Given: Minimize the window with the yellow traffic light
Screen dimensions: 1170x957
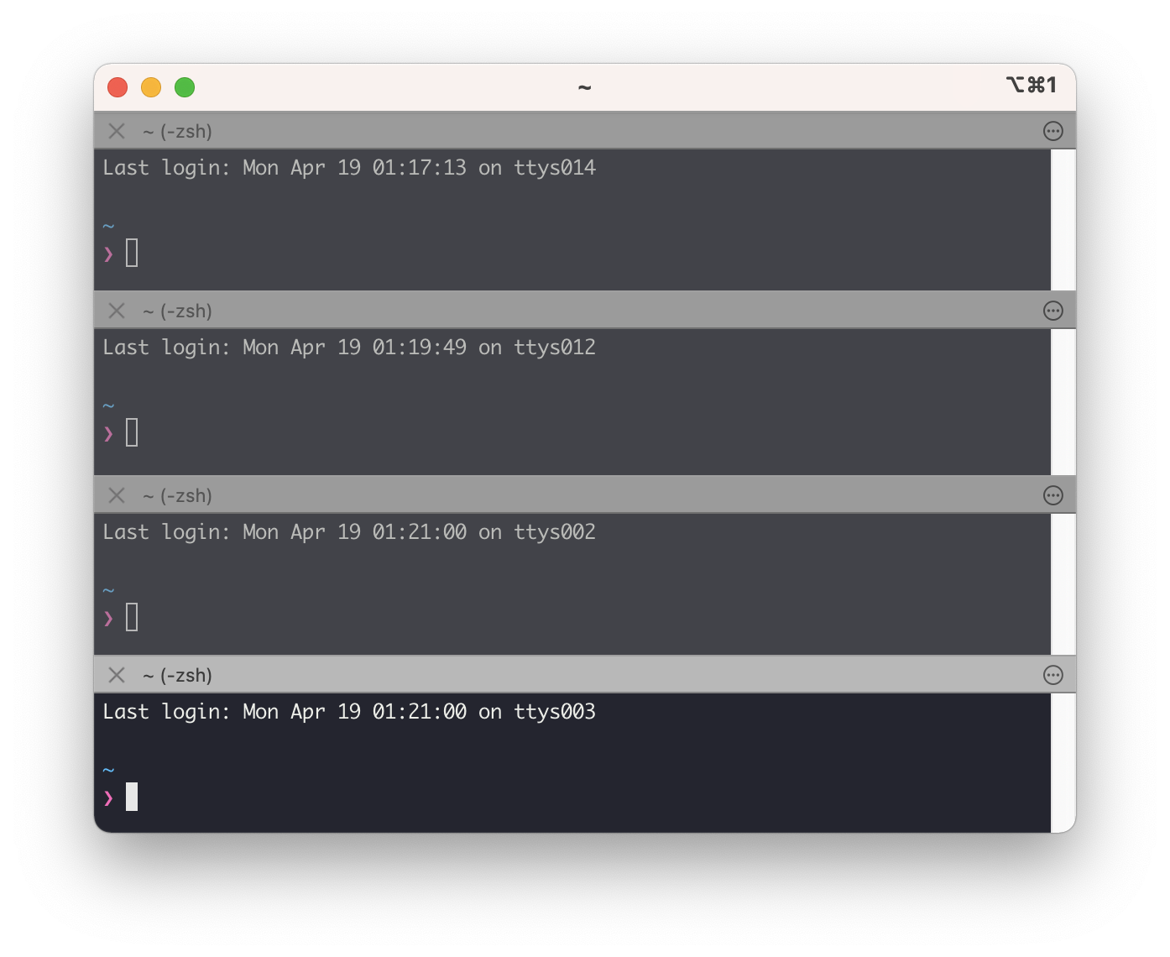Looking at the screenshot, I should [x=151, y=86].
